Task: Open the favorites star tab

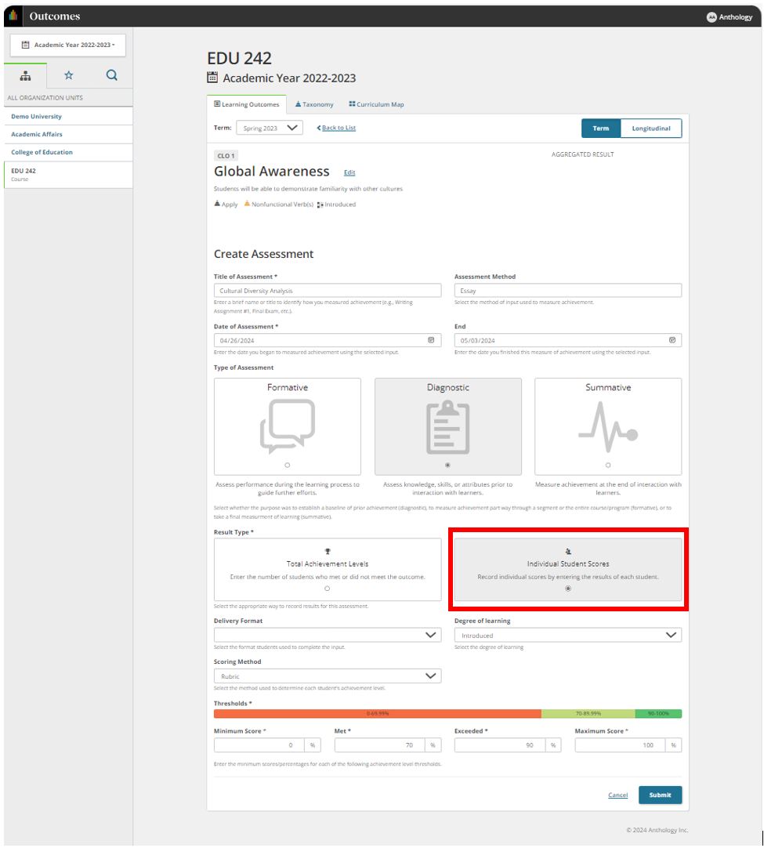Action: point(69,75)
